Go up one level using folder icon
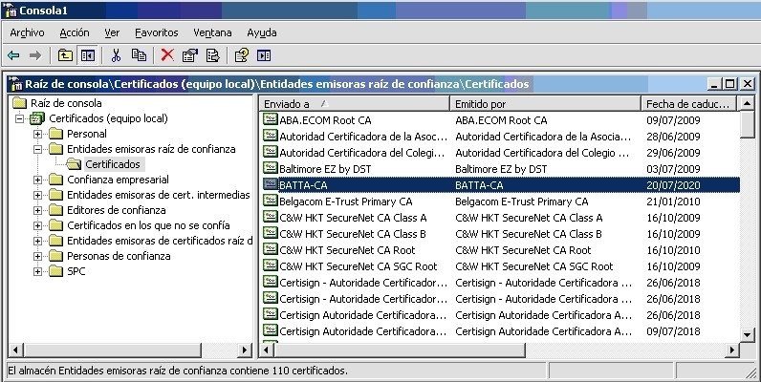Screen dimensions: 761x382 pyautogui.click(x=65, y=55)
